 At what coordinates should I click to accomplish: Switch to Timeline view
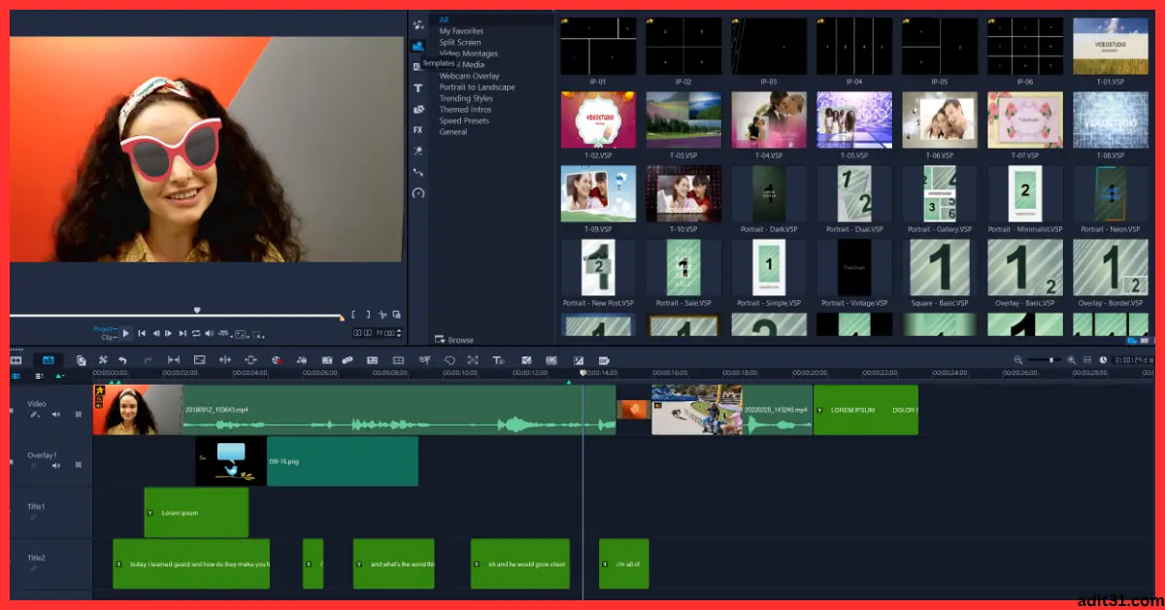(48, 360)
